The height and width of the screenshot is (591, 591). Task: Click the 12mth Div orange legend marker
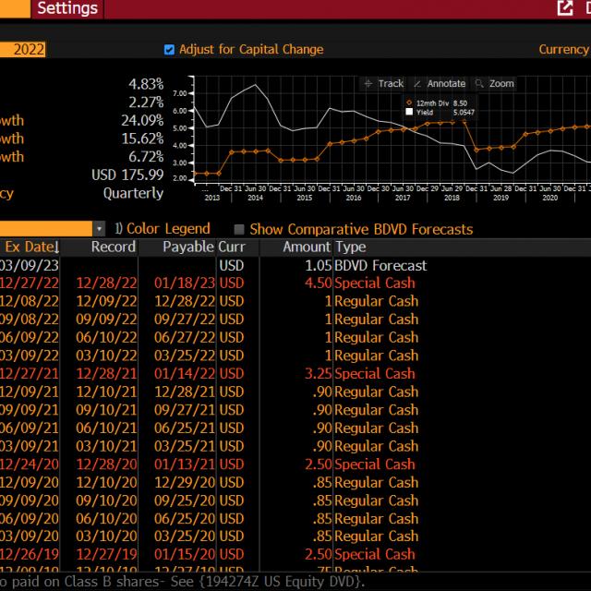[409, 102]
